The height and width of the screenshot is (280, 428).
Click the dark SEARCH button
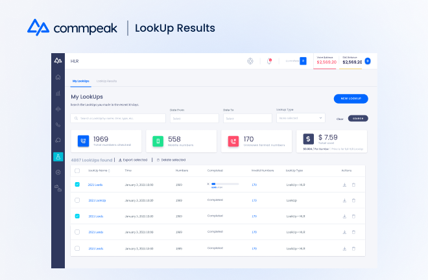tap(358, 119)
